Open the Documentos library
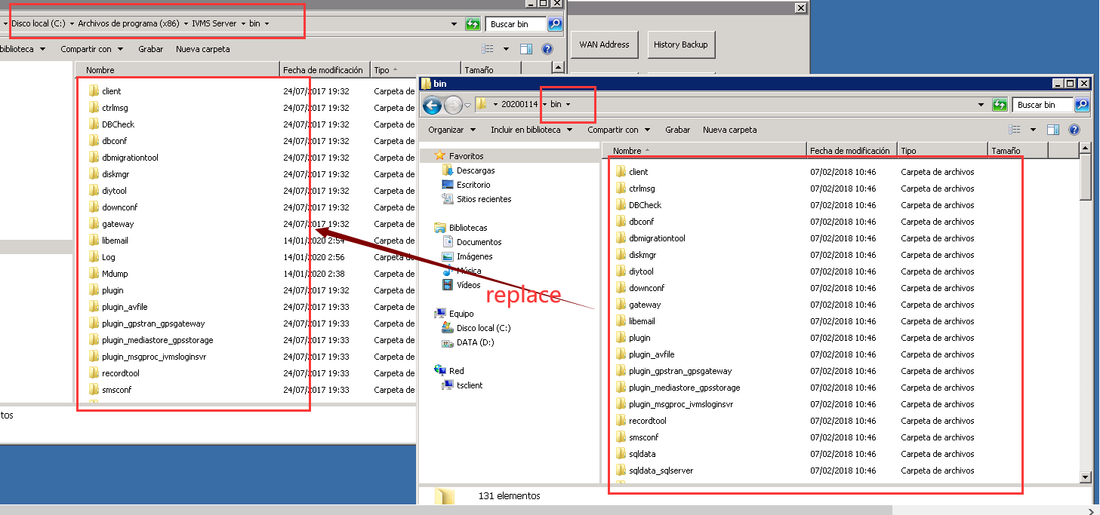This screenshot has width=1100, height=515. (x=479, y=242)
